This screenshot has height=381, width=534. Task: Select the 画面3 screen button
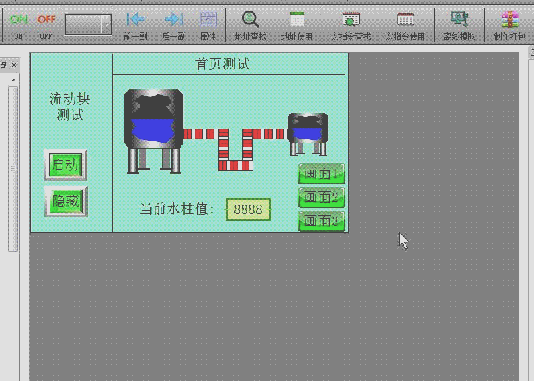[x=322, y=221]
